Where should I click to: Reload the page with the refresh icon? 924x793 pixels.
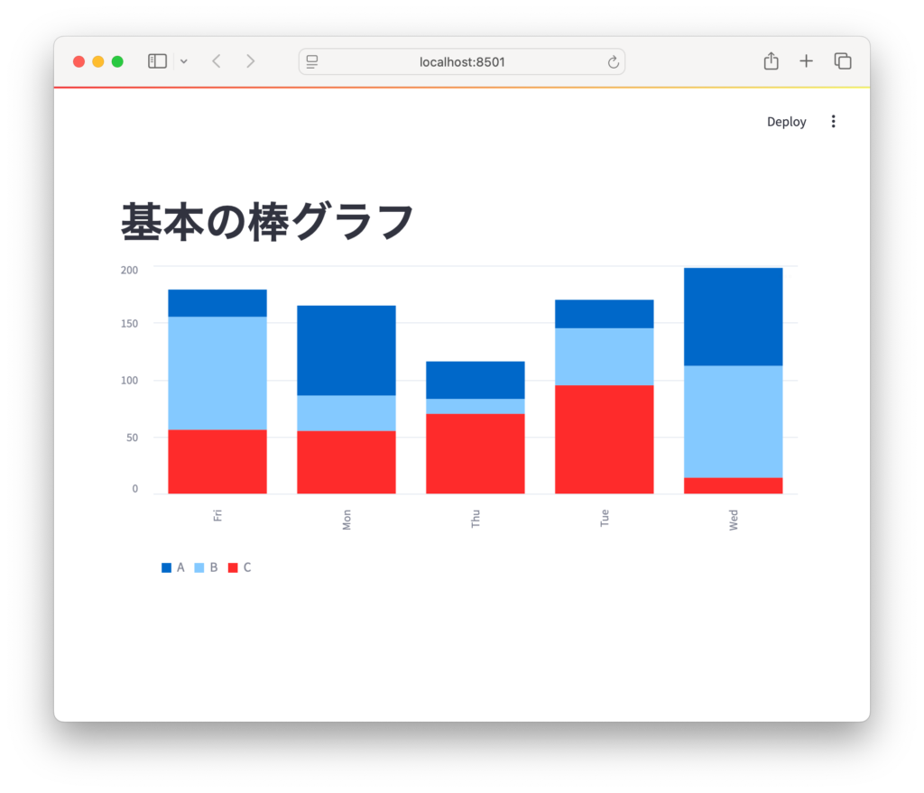click(x=614, y=61)
